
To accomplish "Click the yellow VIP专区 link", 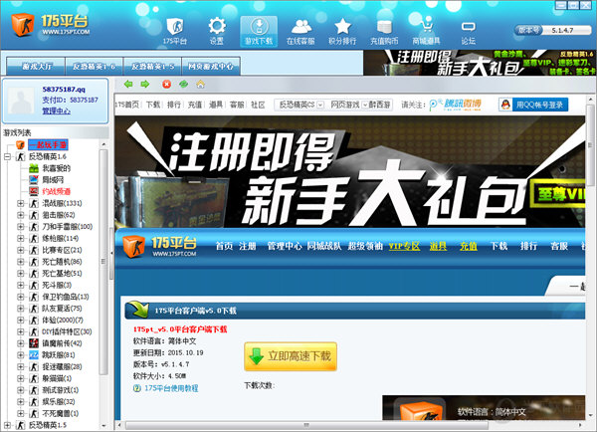I will point(404,246).
